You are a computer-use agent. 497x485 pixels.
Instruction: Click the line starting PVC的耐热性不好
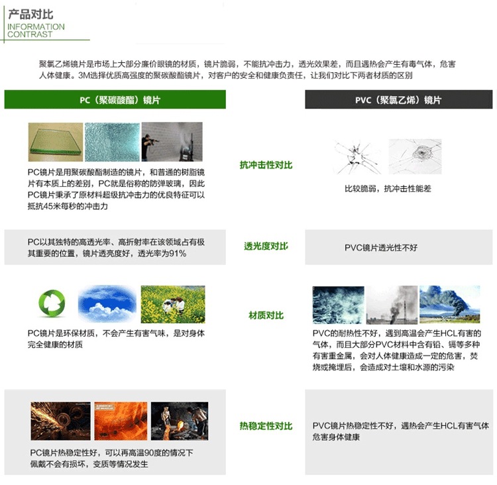397,333
